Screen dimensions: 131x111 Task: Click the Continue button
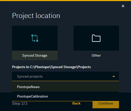coord(106,105)
